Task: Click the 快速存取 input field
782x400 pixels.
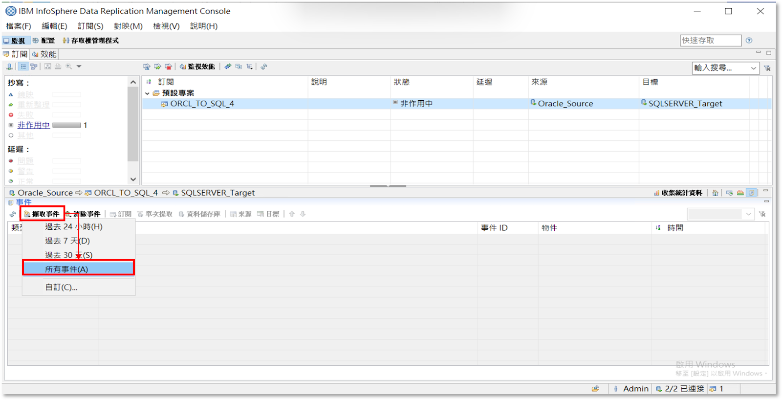Action: 711,41
